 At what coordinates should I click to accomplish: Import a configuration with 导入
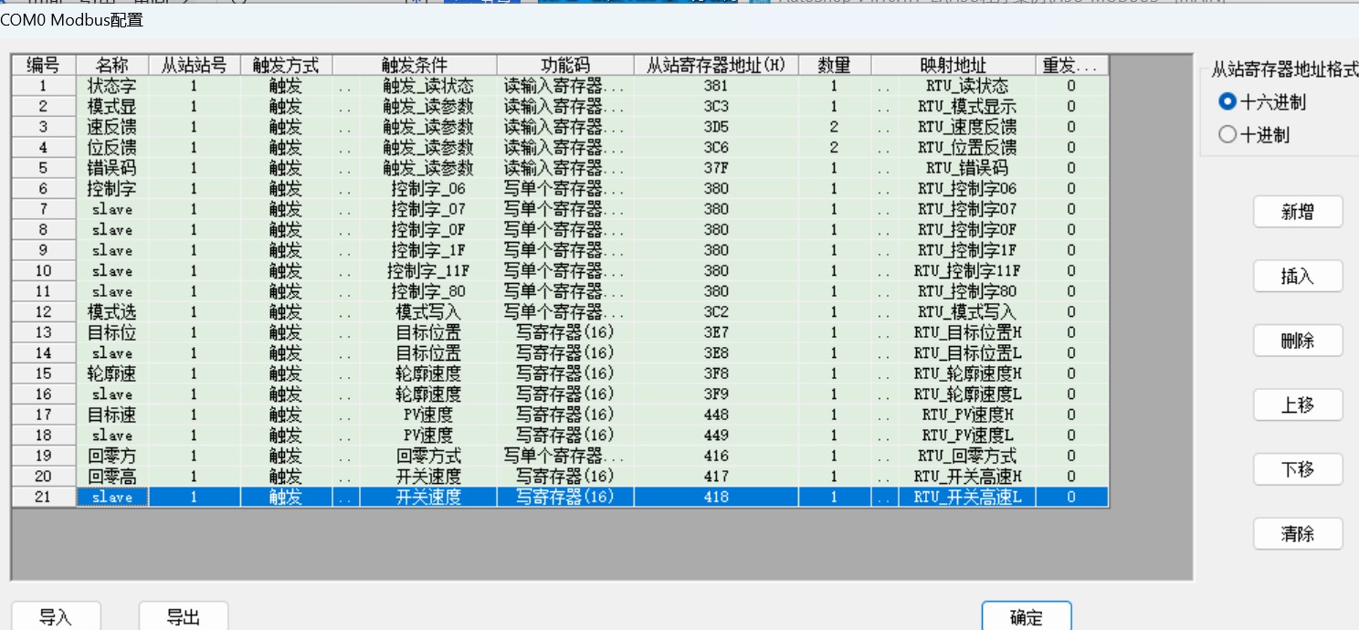pyautogui.click(x=56, y=617)
